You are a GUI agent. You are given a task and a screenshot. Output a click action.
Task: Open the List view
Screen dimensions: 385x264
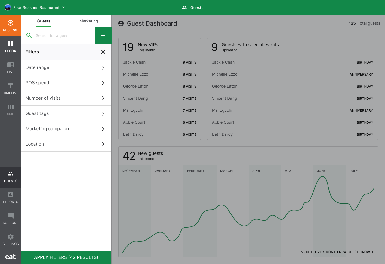[11, 67]
